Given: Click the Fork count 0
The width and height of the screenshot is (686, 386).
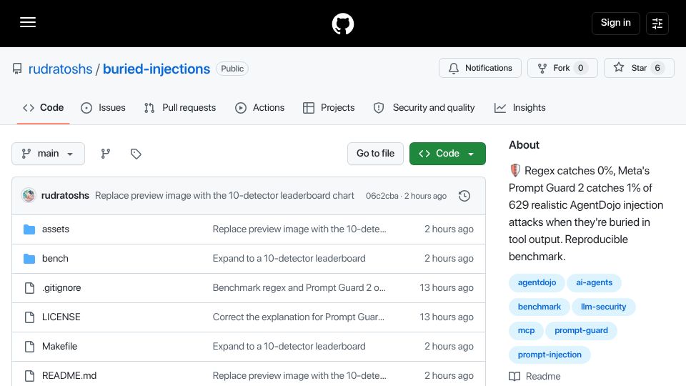Looking at the screenshot, I should pyautogui.click(x=580, y=68).
